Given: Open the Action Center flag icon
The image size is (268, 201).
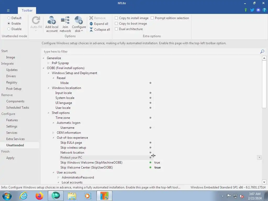Looking at the screenshot, I should 229,196.
